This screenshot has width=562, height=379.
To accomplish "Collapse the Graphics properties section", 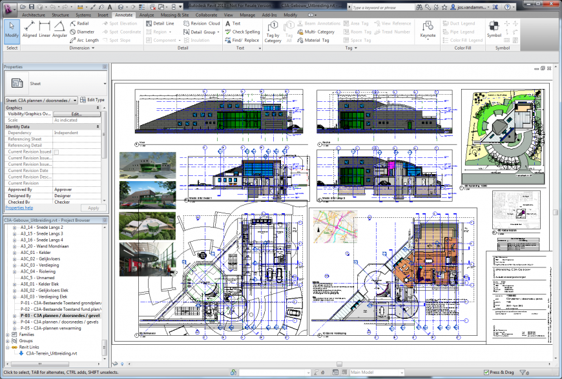I will [98, 108].
